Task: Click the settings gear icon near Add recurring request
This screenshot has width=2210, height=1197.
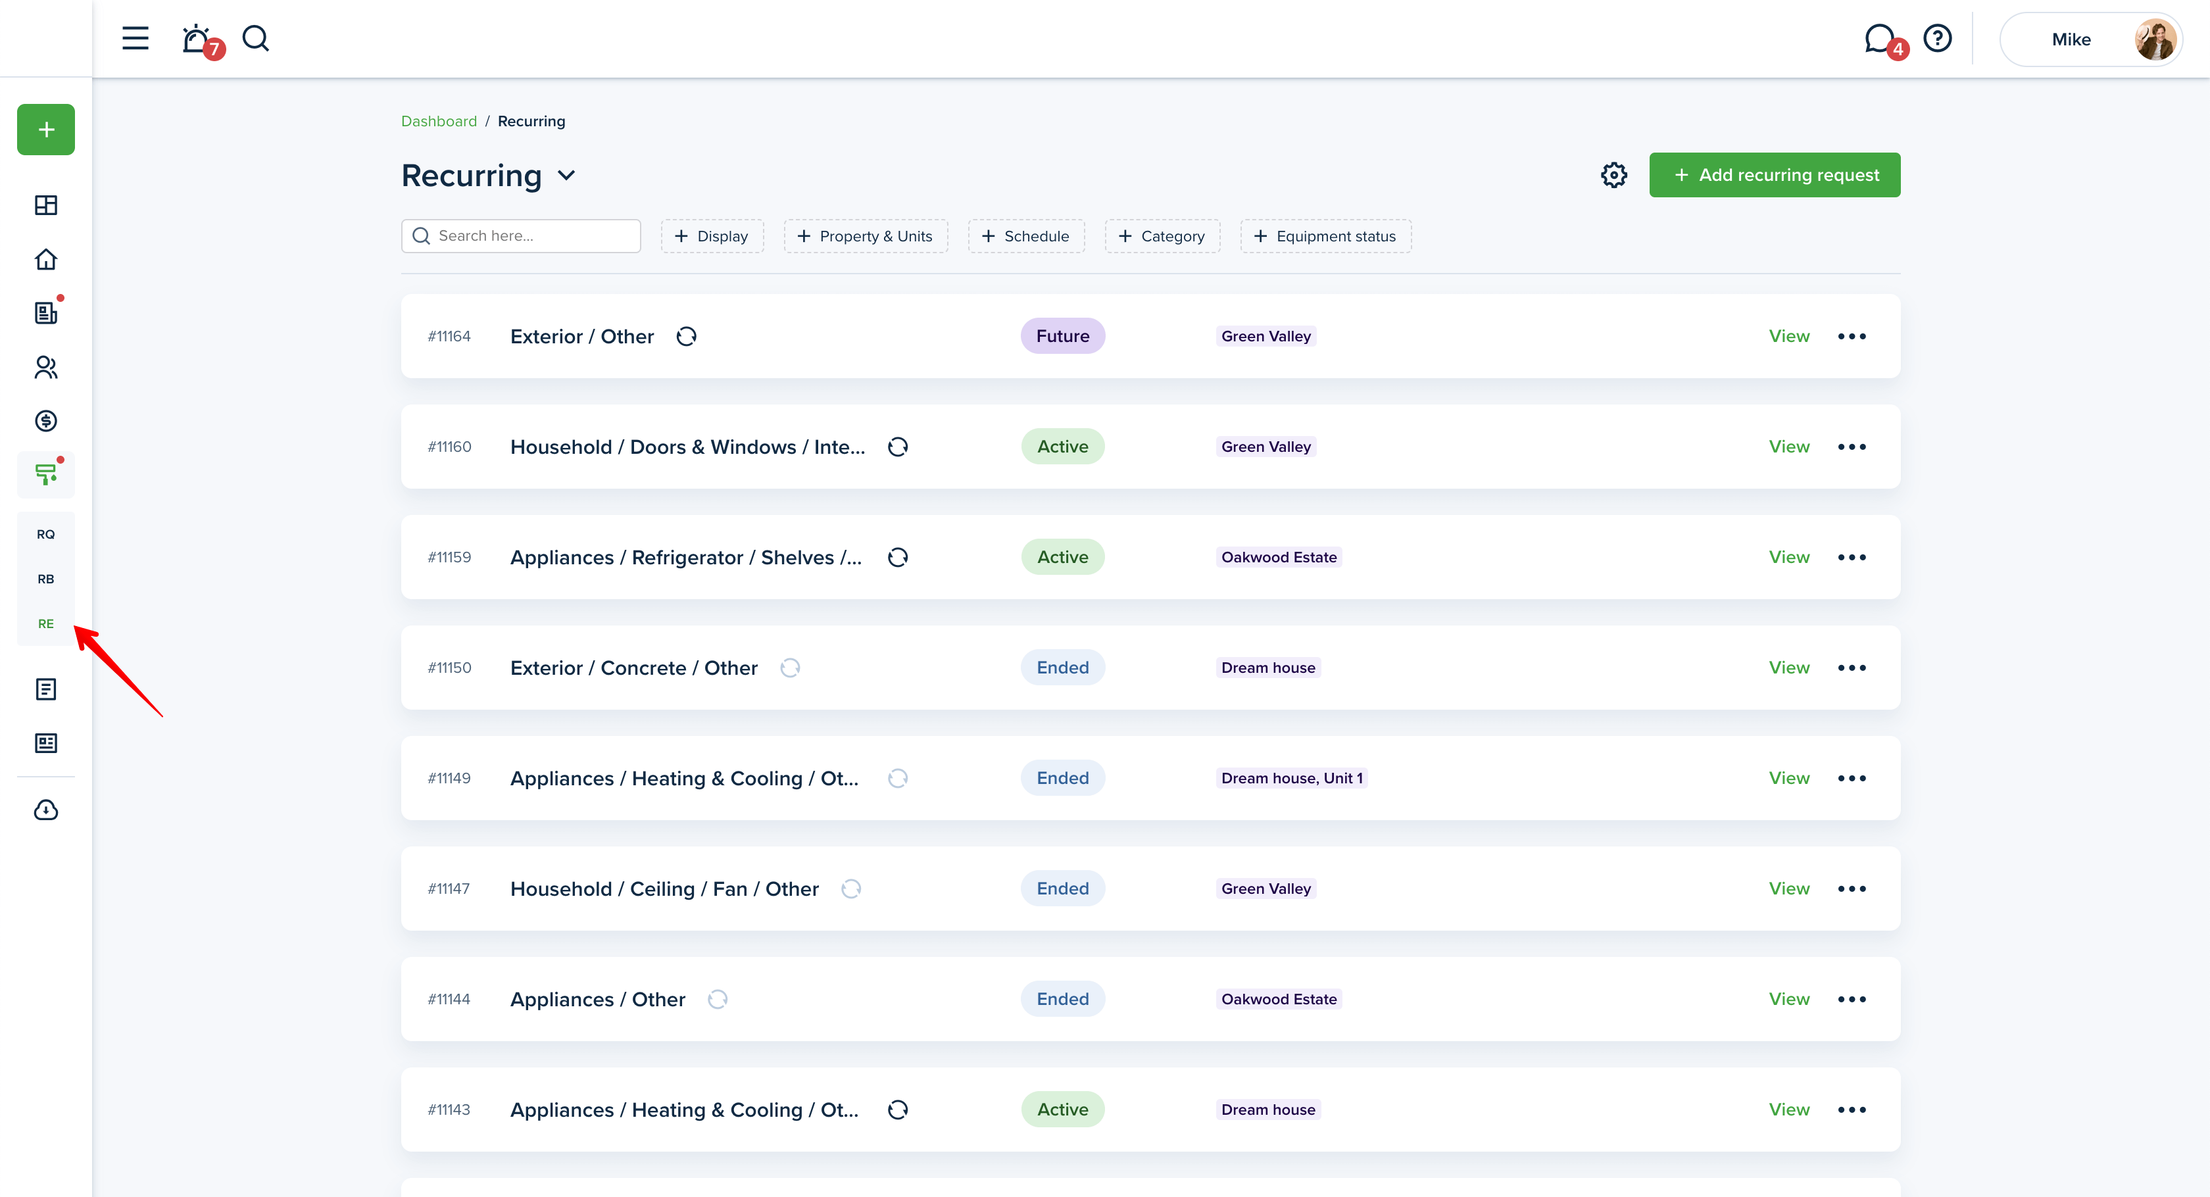Action: coord(1613,175)
